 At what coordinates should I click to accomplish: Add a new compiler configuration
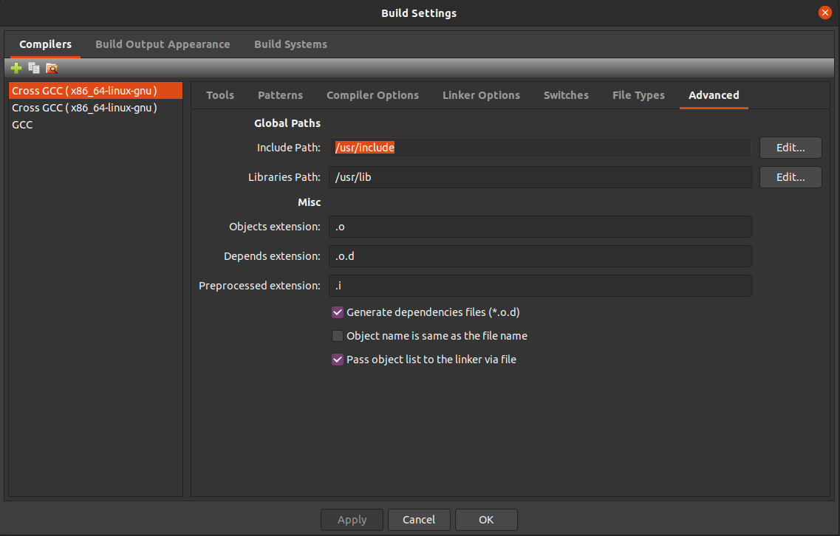click(16, 68)
